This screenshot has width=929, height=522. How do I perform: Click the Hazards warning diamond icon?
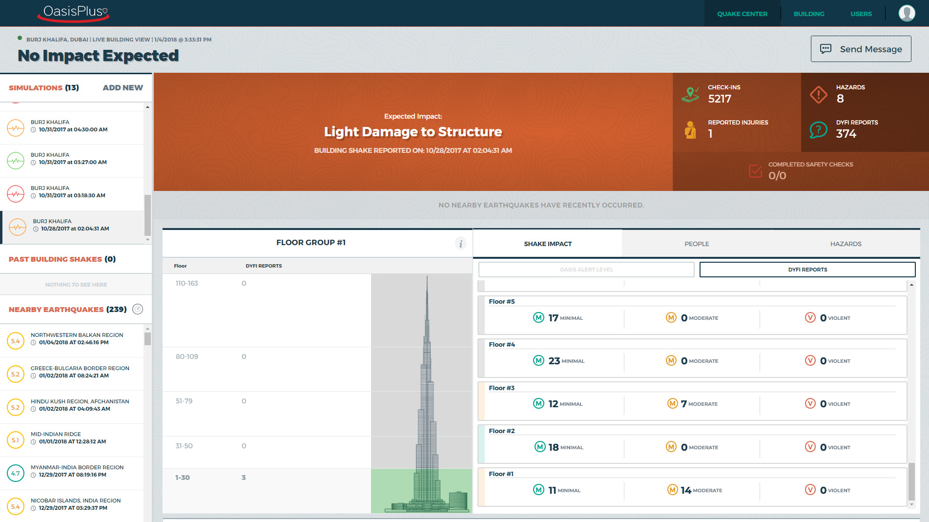818,94
